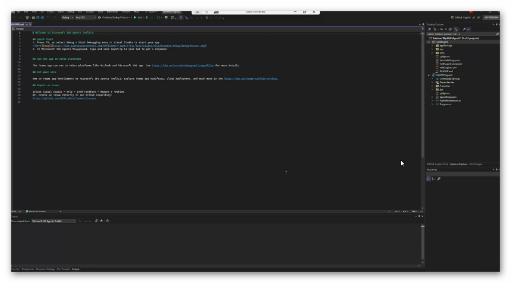
Task: Click Solution Explorer search magnifier icon
Action: point(498,34)
